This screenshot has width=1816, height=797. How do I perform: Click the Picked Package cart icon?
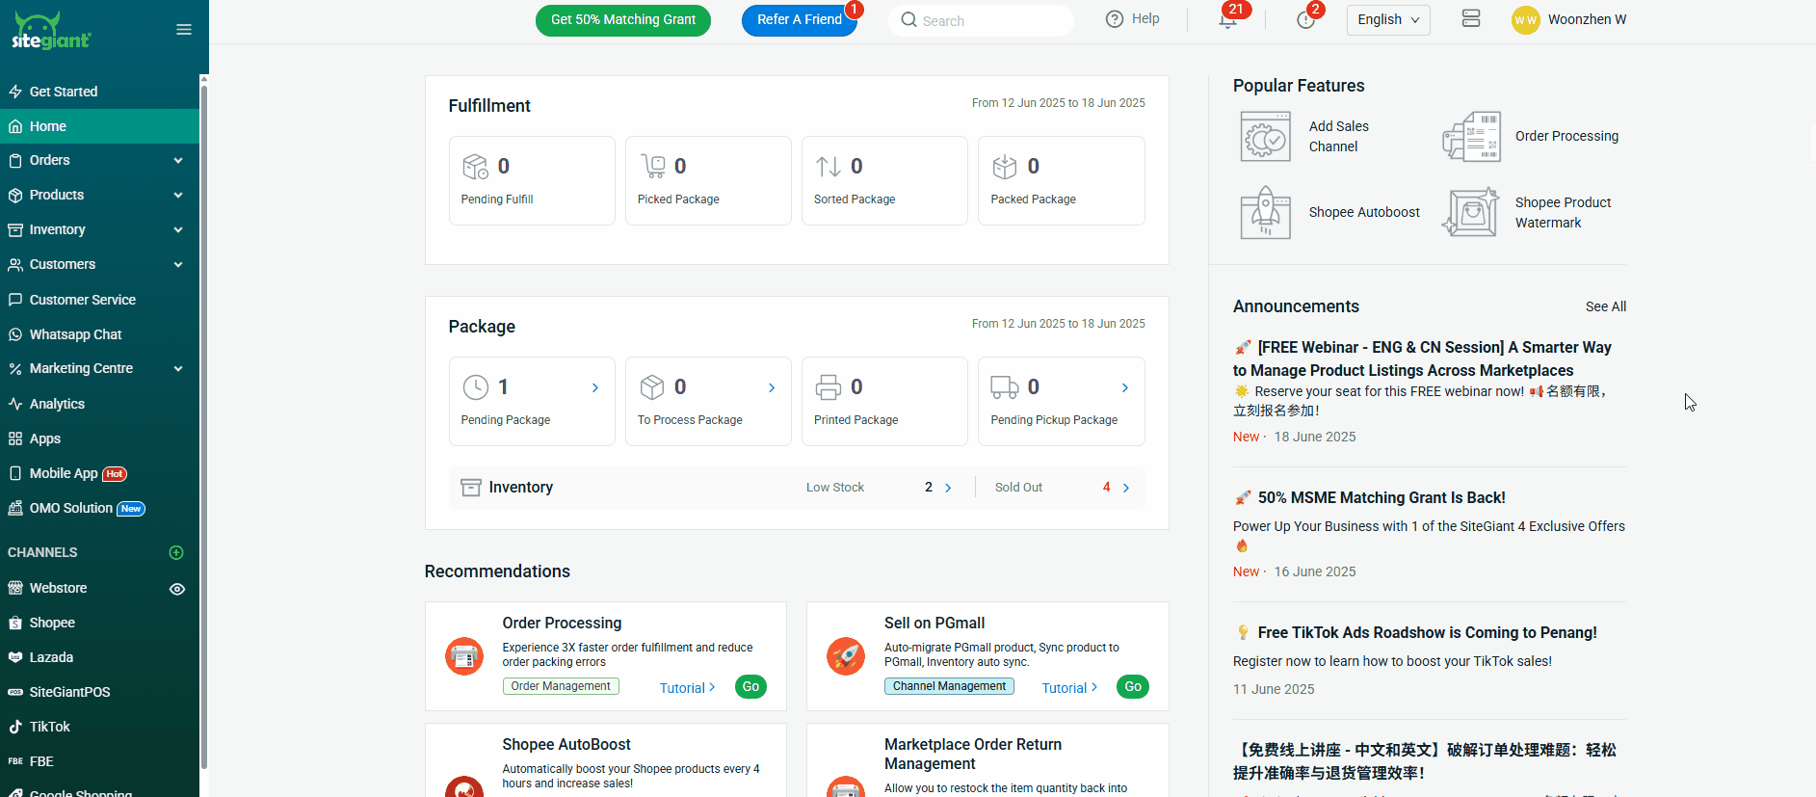pos(653,167)
